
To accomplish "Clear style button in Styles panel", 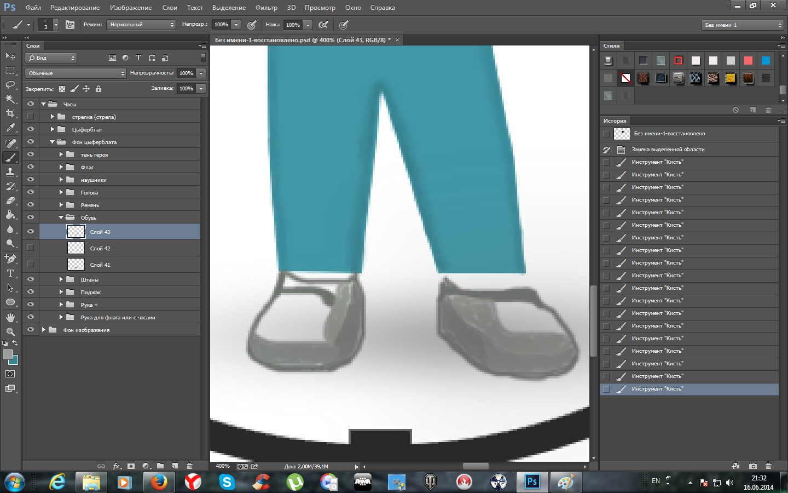I will [735, 110].
